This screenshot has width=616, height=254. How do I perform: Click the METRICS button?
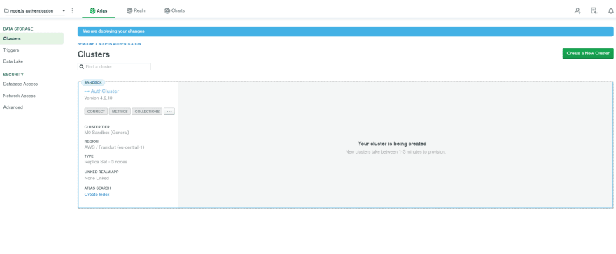[120, 112]
